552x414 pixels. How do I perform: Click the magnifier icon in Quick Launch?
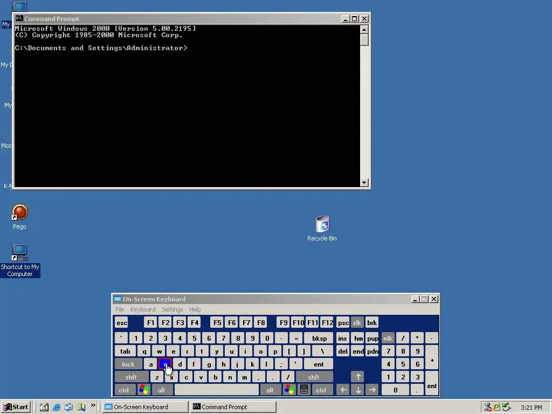tap(81, 407)
